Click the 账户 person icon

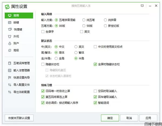(10, 43)
